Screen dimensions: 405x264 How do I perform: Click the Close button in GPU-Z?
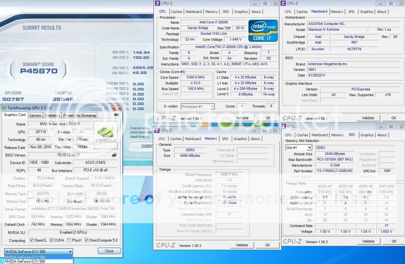[x=109, y=251]
